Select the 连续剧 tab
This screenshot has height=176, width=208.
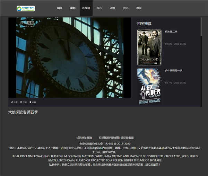click(86, 8)
